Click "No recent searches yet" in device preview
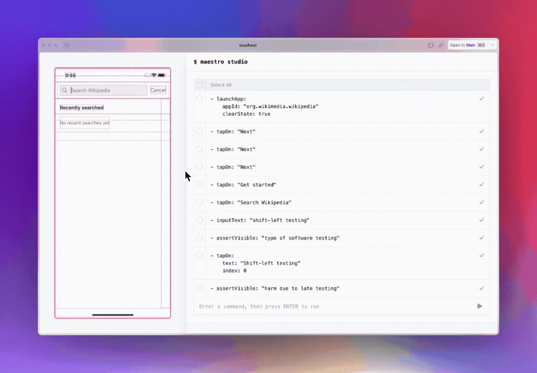Viewport: 537px width, 373px height. 85,123
